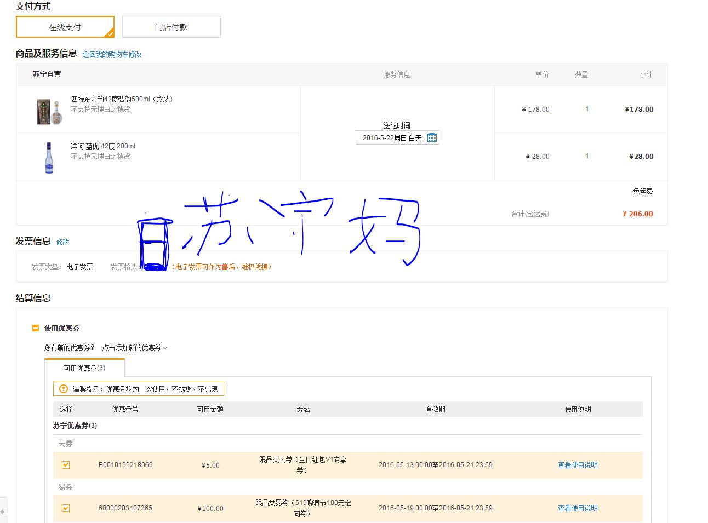The image size is (708, 523).
Task: Click the 券名 table header
Action: click(303, 409)
